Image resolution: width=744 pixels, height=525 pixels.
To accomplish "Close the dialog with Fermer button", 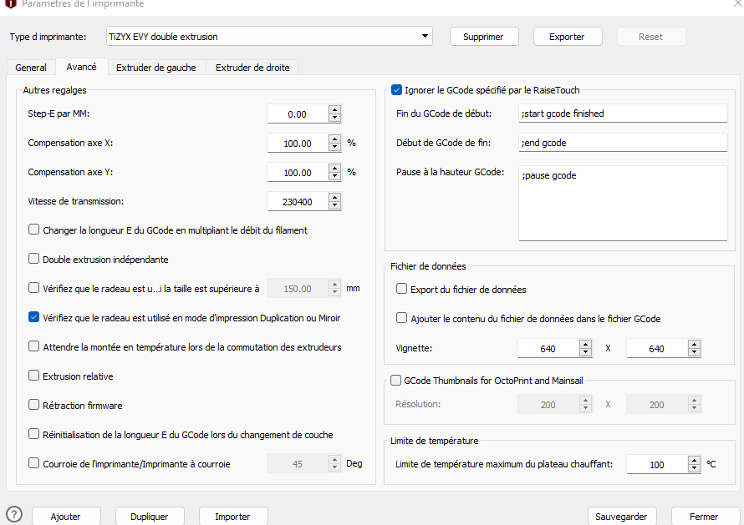I will (x=705, y=517).
